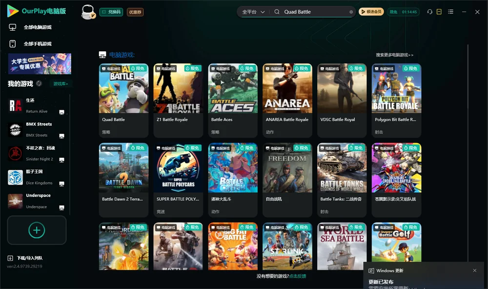Open the Polygon Bit Battle Royale card
Screen dimensions: 488x289
pyautogui.click(x=396, y=100)
